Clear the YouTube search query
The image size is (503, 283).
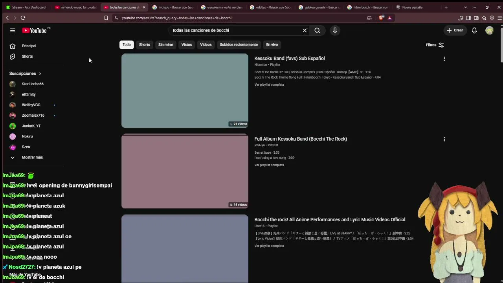coord(305,30)
